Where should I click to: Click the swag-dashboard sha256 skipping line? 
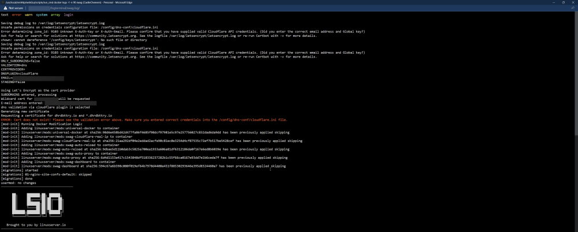(143, 166)
